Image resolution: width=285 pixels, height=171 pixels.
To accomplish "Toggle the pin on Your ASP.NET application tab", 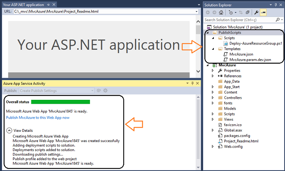I will [x=48, y=5].
